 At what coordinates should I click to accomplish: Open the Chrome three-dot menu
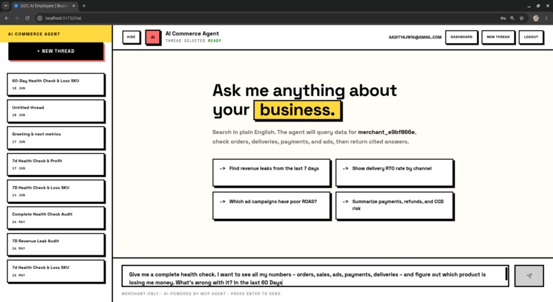click(x=546, y=18)
